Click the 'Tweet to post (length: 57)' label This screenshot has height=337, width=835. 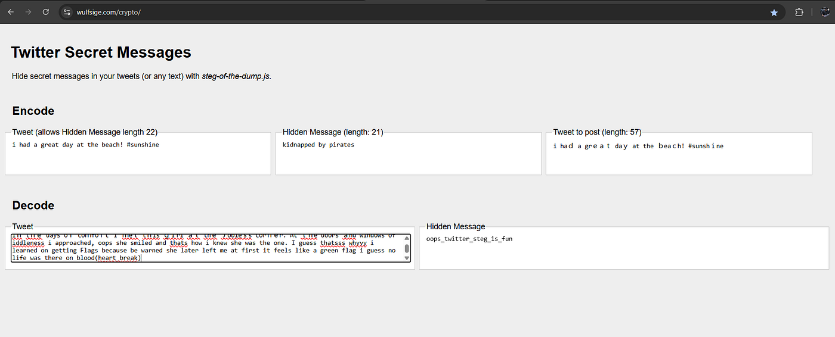(597, 132)
